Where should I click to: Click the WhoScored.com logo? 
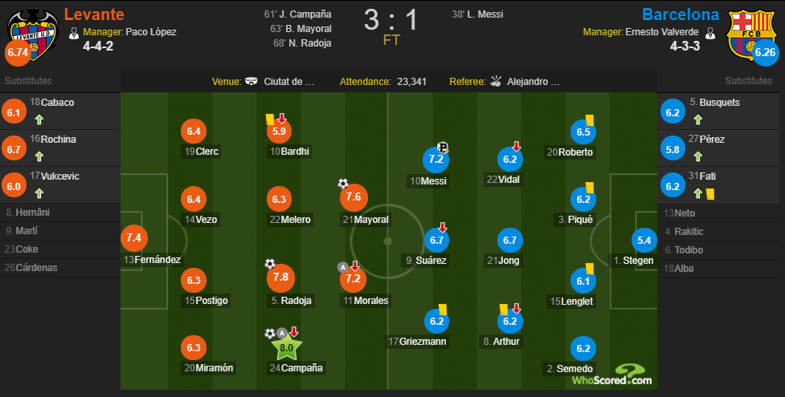(x=611, y=375)
